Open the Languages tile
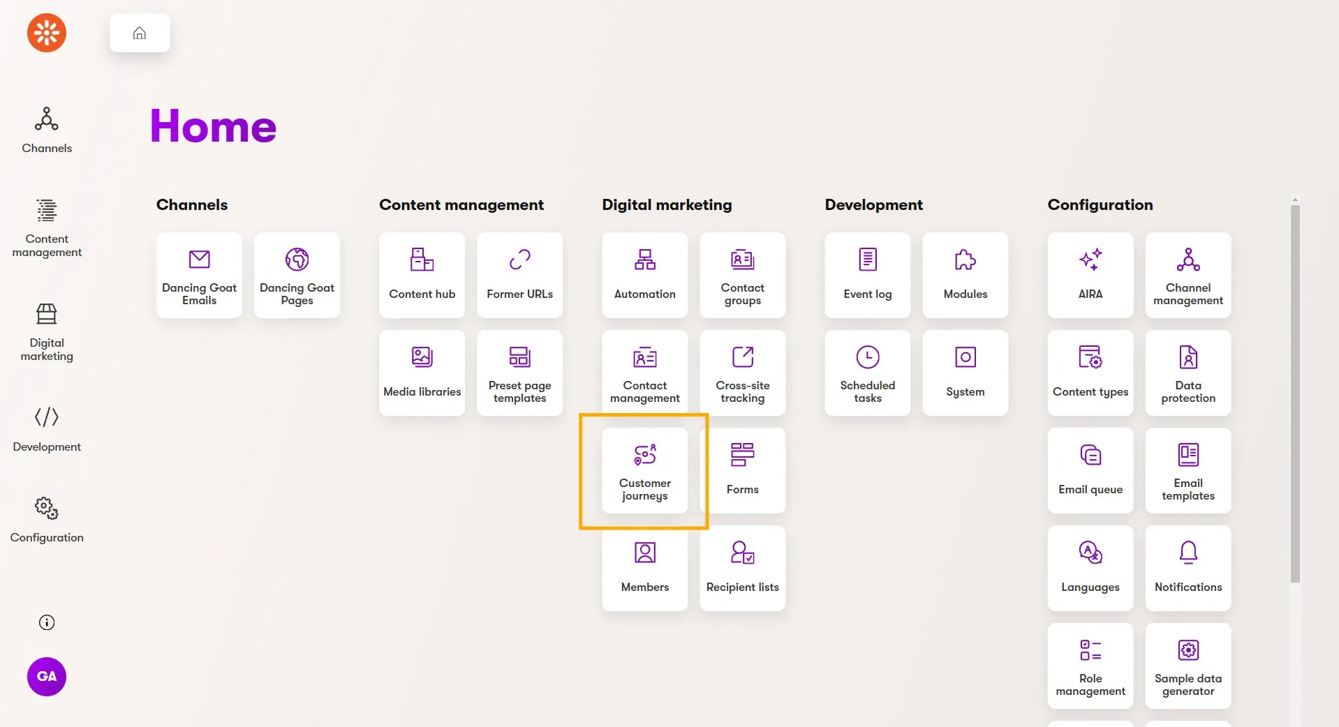Viewport: 1339px width, 727px height. [x=1090, y=569]
